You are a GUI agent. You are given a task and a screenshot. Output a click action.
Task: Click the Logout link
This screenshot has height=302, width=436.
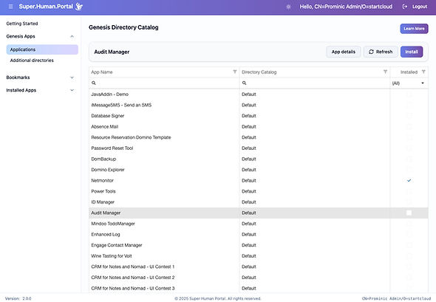[x=420, y=7]
